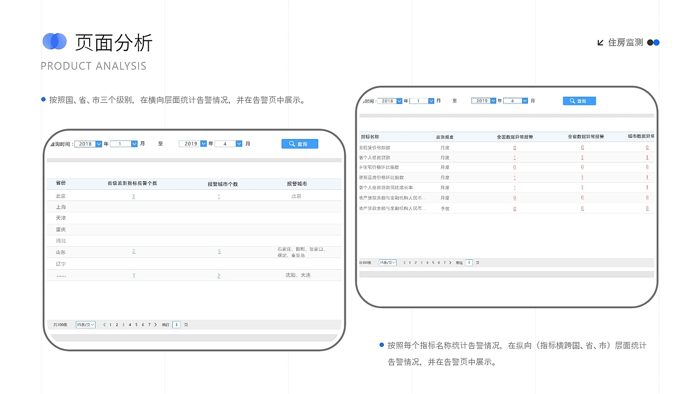Select page 4 in the 指标名称 panel pagination
This screenshot has width=700, height=394.
pos(427,263)
